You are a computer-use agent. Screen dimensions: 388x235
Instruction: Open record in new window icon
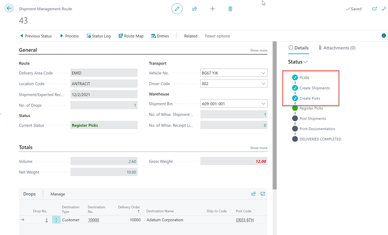point(374,9)
